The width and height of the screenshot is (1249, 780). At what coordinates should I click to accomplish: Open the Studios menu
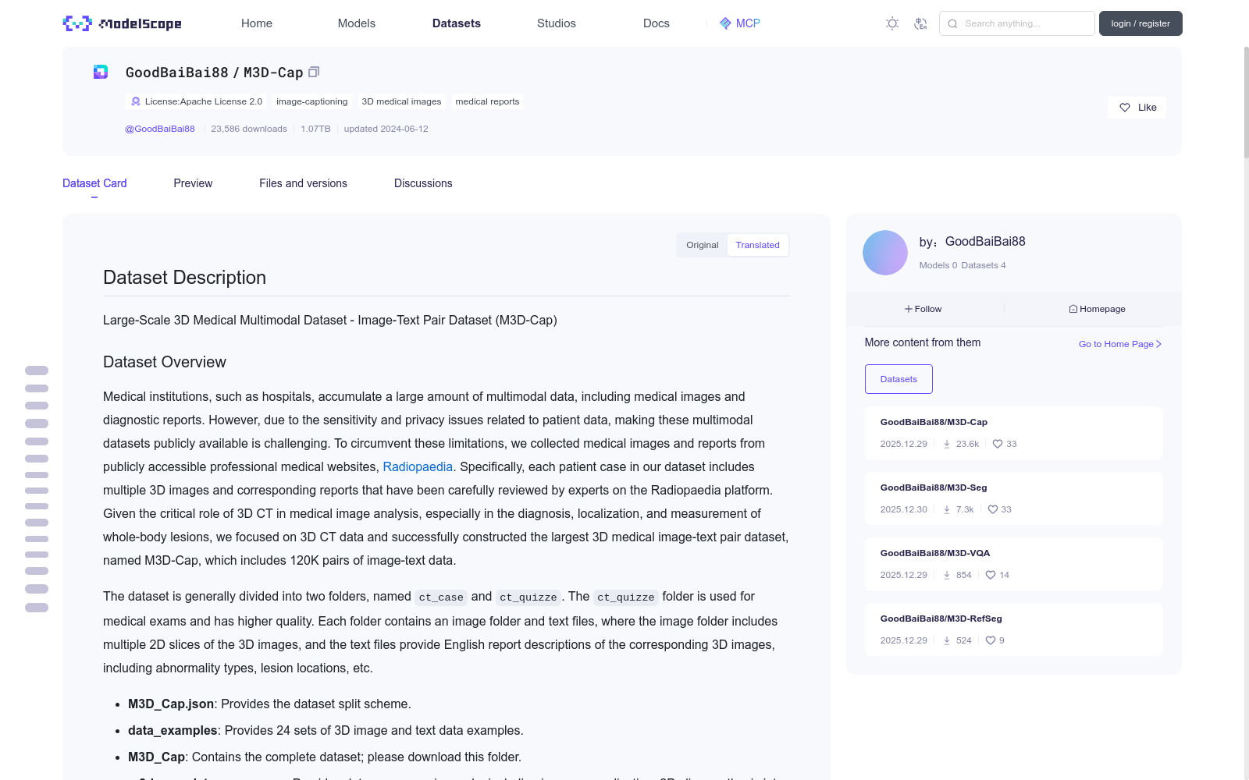tap(557, 23)
